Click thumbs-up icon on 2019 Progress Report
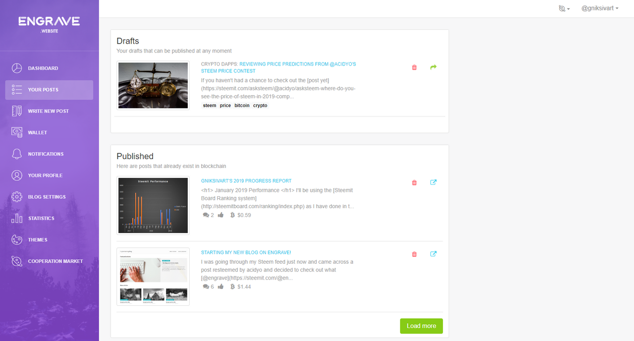The width and height of the screenshot is (634, 341). click(x=220, y=215)
